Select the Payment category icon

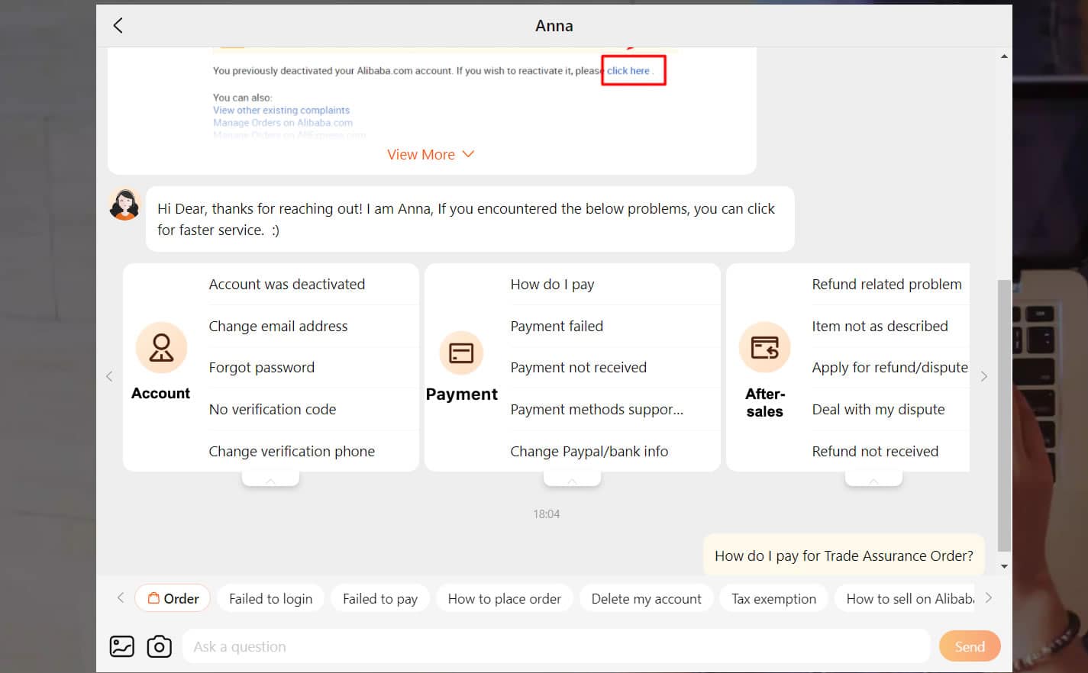coord(462,353)
